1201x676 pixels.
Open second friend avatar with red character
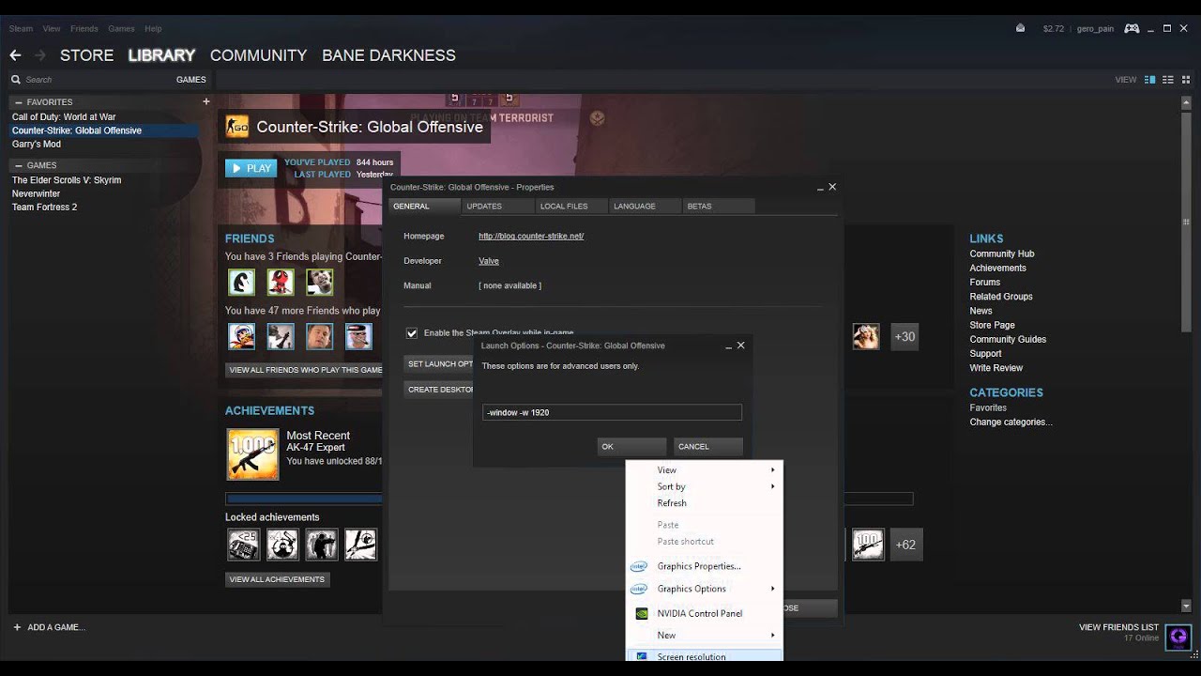click(281, 282)
